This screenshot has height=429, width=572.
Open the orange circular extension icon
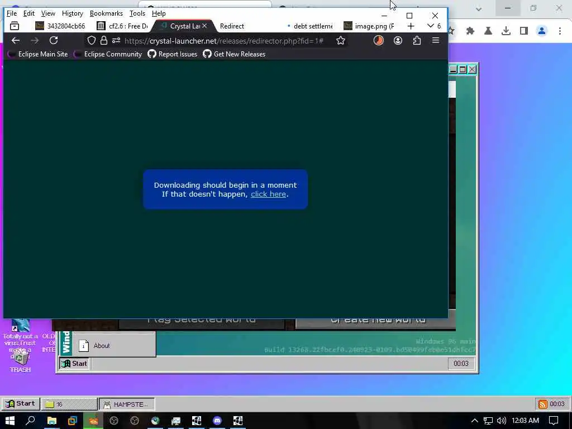pos(379,40)
